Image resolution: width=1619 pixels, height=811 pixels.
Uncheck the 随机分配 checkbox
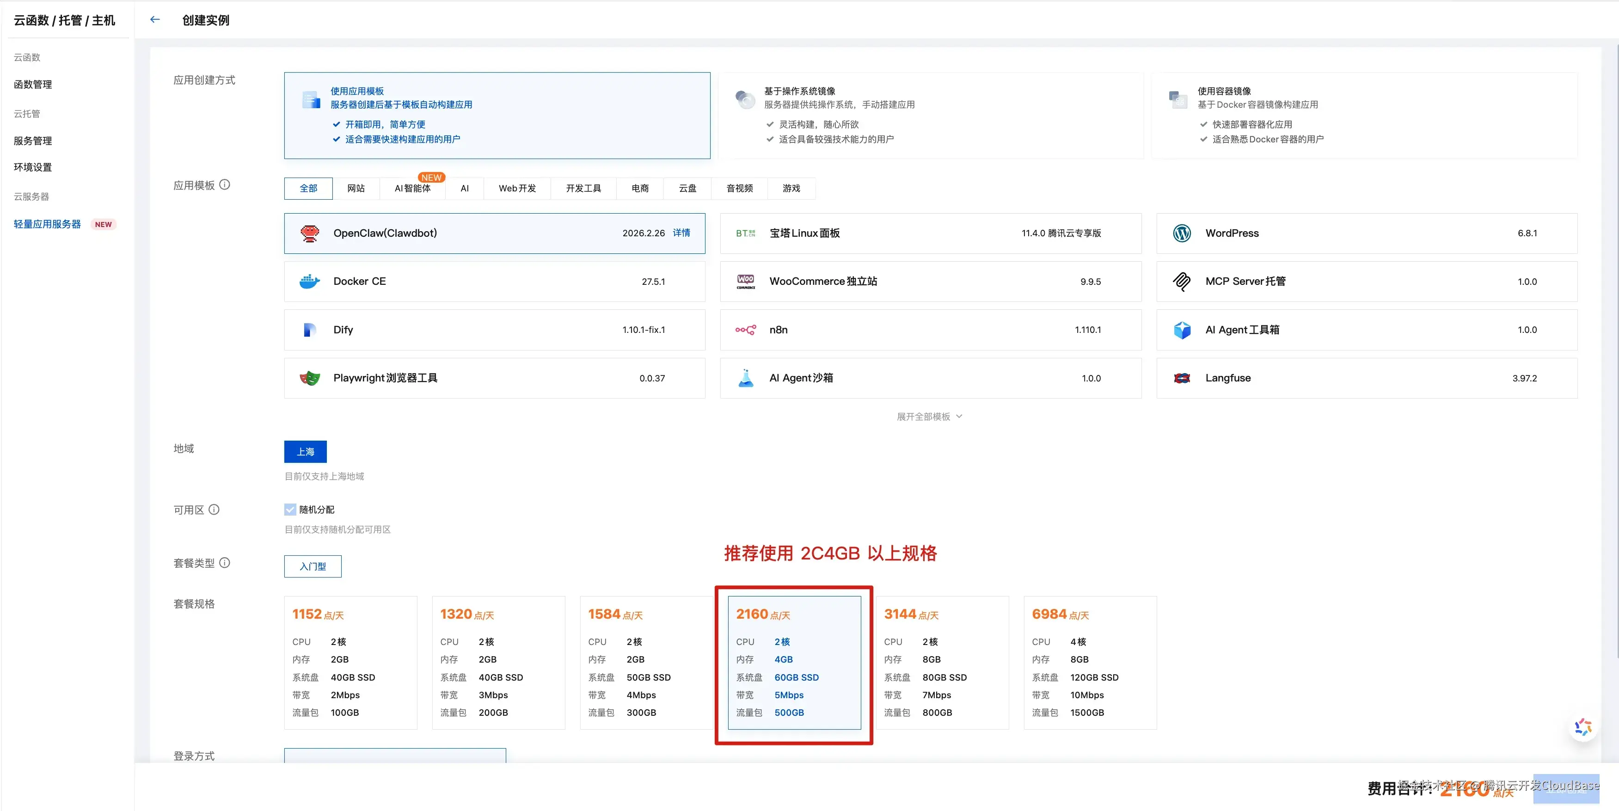click(290, 509)
